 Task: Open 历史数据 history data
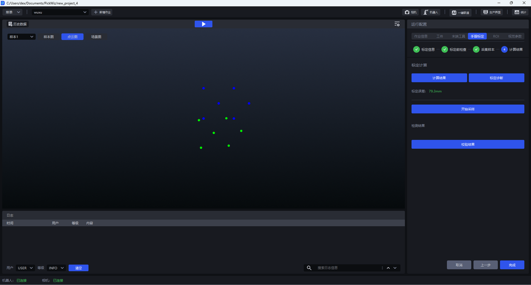click(x=17, y=24)
